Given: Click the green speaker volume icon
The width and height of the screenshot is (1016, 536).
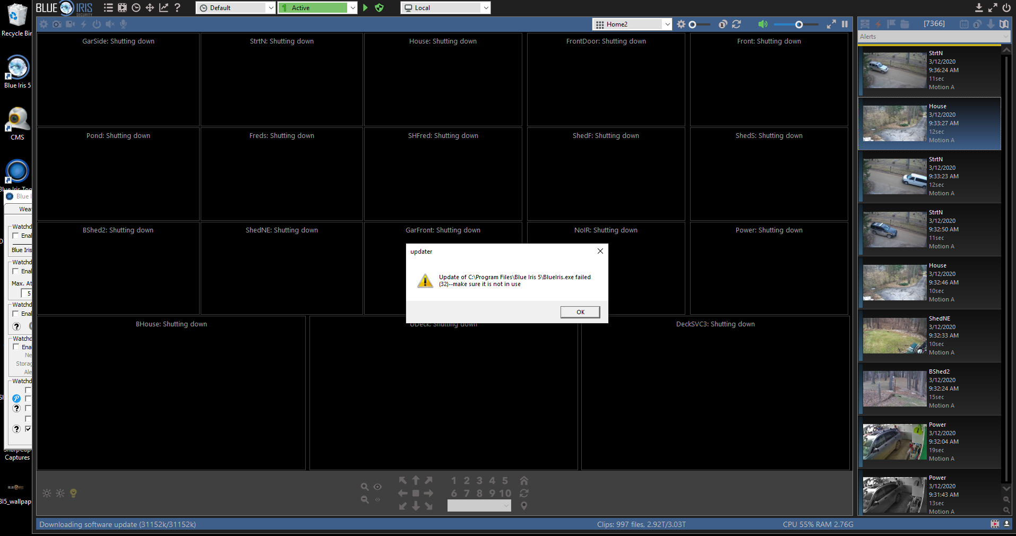Looking at the screenshot, I should [763, 24].
